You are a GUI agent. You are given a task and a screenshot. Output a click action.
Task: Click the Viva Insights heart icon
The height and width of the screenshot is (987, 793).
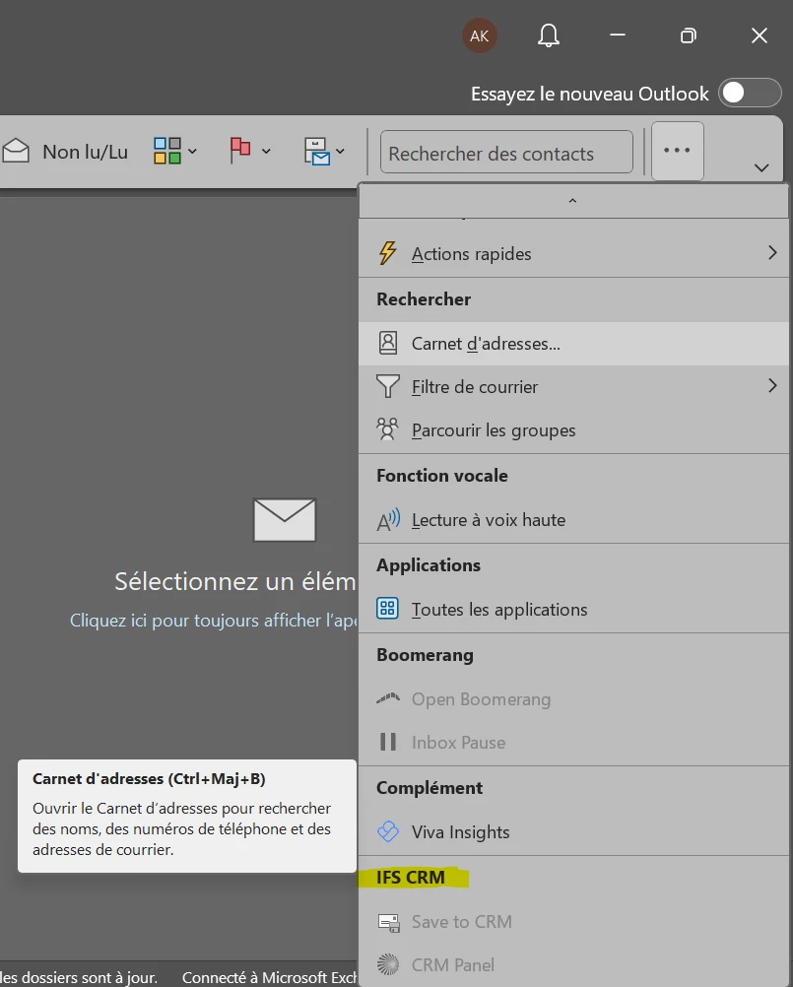[x=388, y=831]
